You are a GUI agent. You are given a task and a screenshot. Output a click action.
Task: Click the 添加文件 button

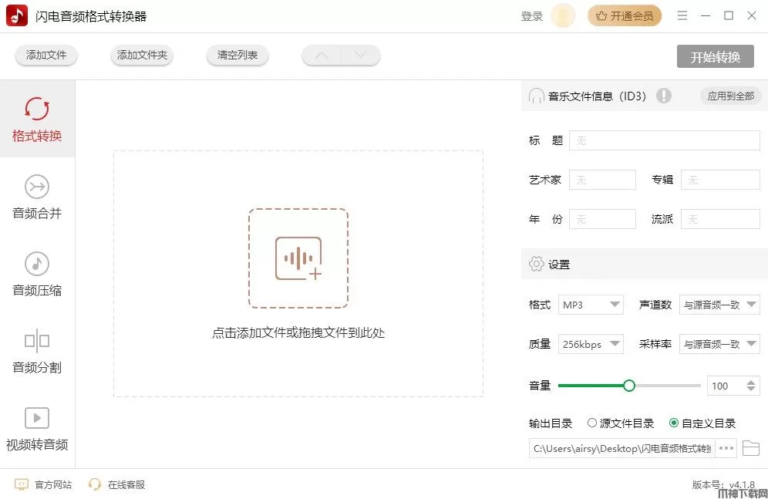[46, 56]
